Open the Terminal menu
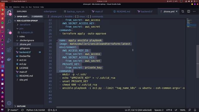The height and width of the screenshot is (112, 199). (x=36, y=7)
